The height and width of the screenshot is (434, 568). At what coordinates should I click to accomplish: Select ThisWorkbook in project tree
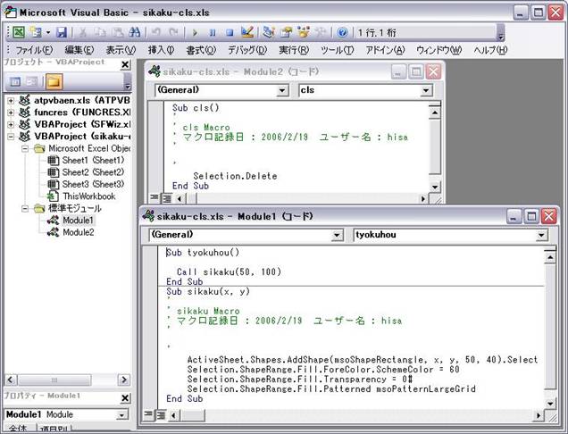88,196
